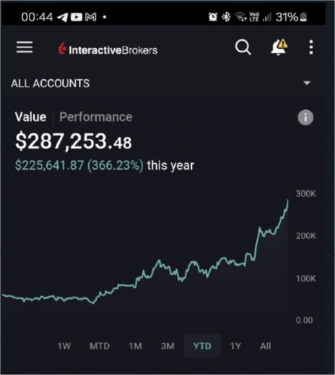335x375 pixels.
Task: Open notifications bell with warning badge
Action: pos(279,47)
